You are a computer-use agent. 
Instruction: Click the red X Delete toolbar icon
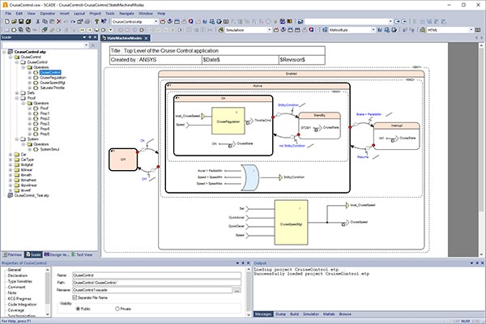[59, 21]
